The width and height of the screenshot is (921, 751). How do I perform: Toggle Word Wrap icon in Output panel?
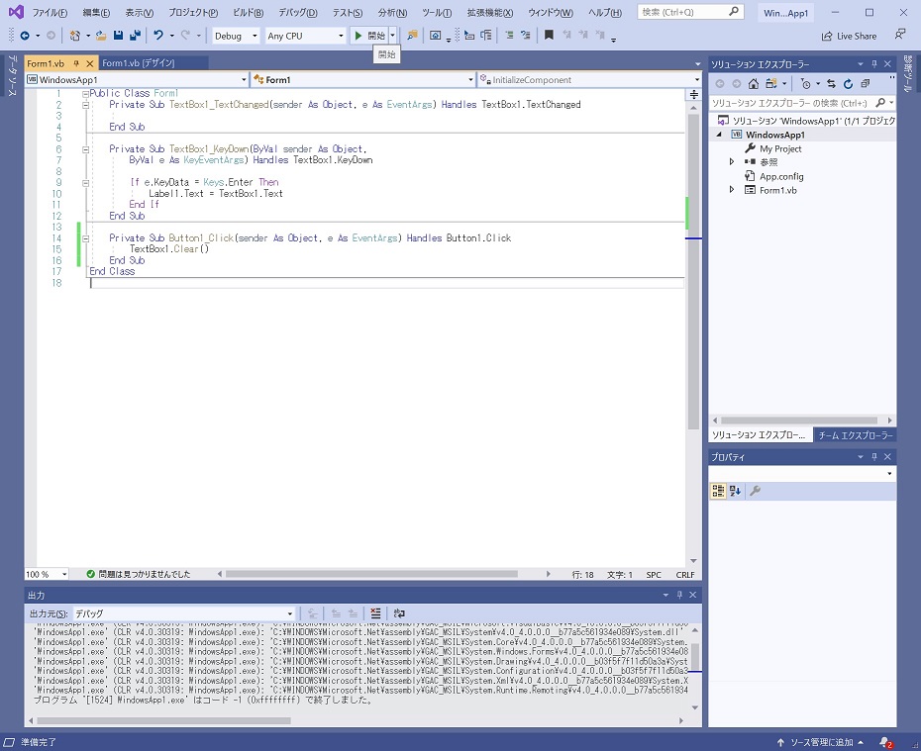point(399,613)
